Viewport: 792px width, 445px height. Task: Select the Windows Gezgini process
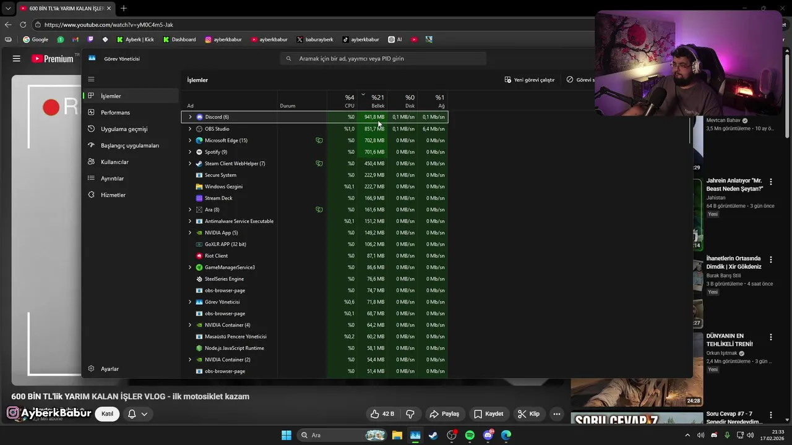[314, 187]
